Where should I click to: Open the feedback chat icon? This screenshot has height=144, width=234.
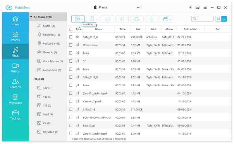pyautogui.click(x=197, y=8)
